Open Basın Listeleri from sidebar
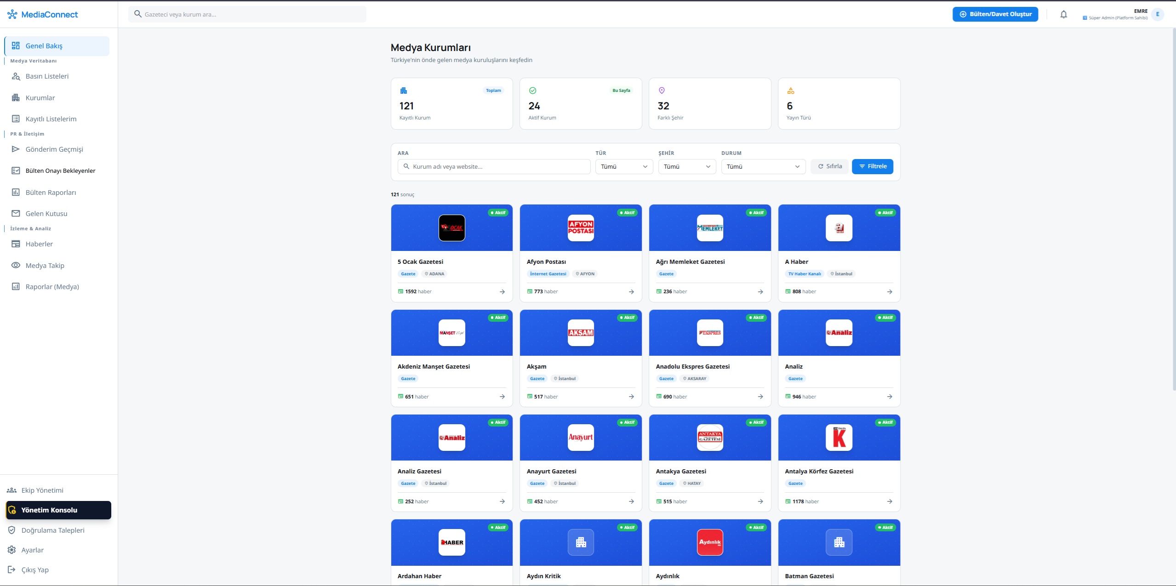 pos(47,76)
